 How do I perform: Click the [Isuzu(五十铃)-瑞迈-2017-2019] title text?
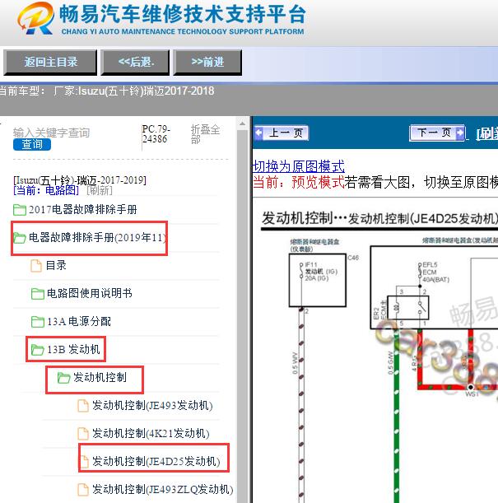(x=80, y=180)
